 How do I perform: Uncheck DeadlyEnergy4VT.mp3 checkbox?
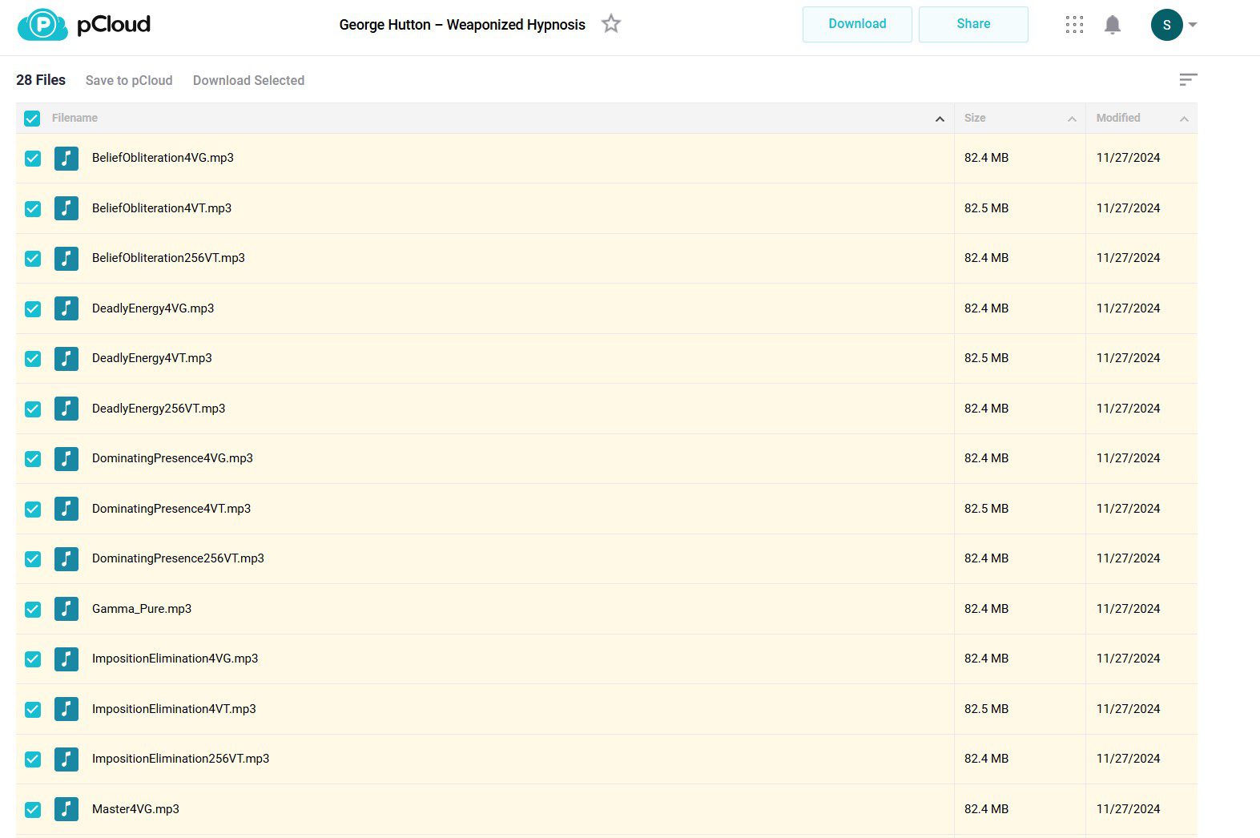(x=33, y=359)
